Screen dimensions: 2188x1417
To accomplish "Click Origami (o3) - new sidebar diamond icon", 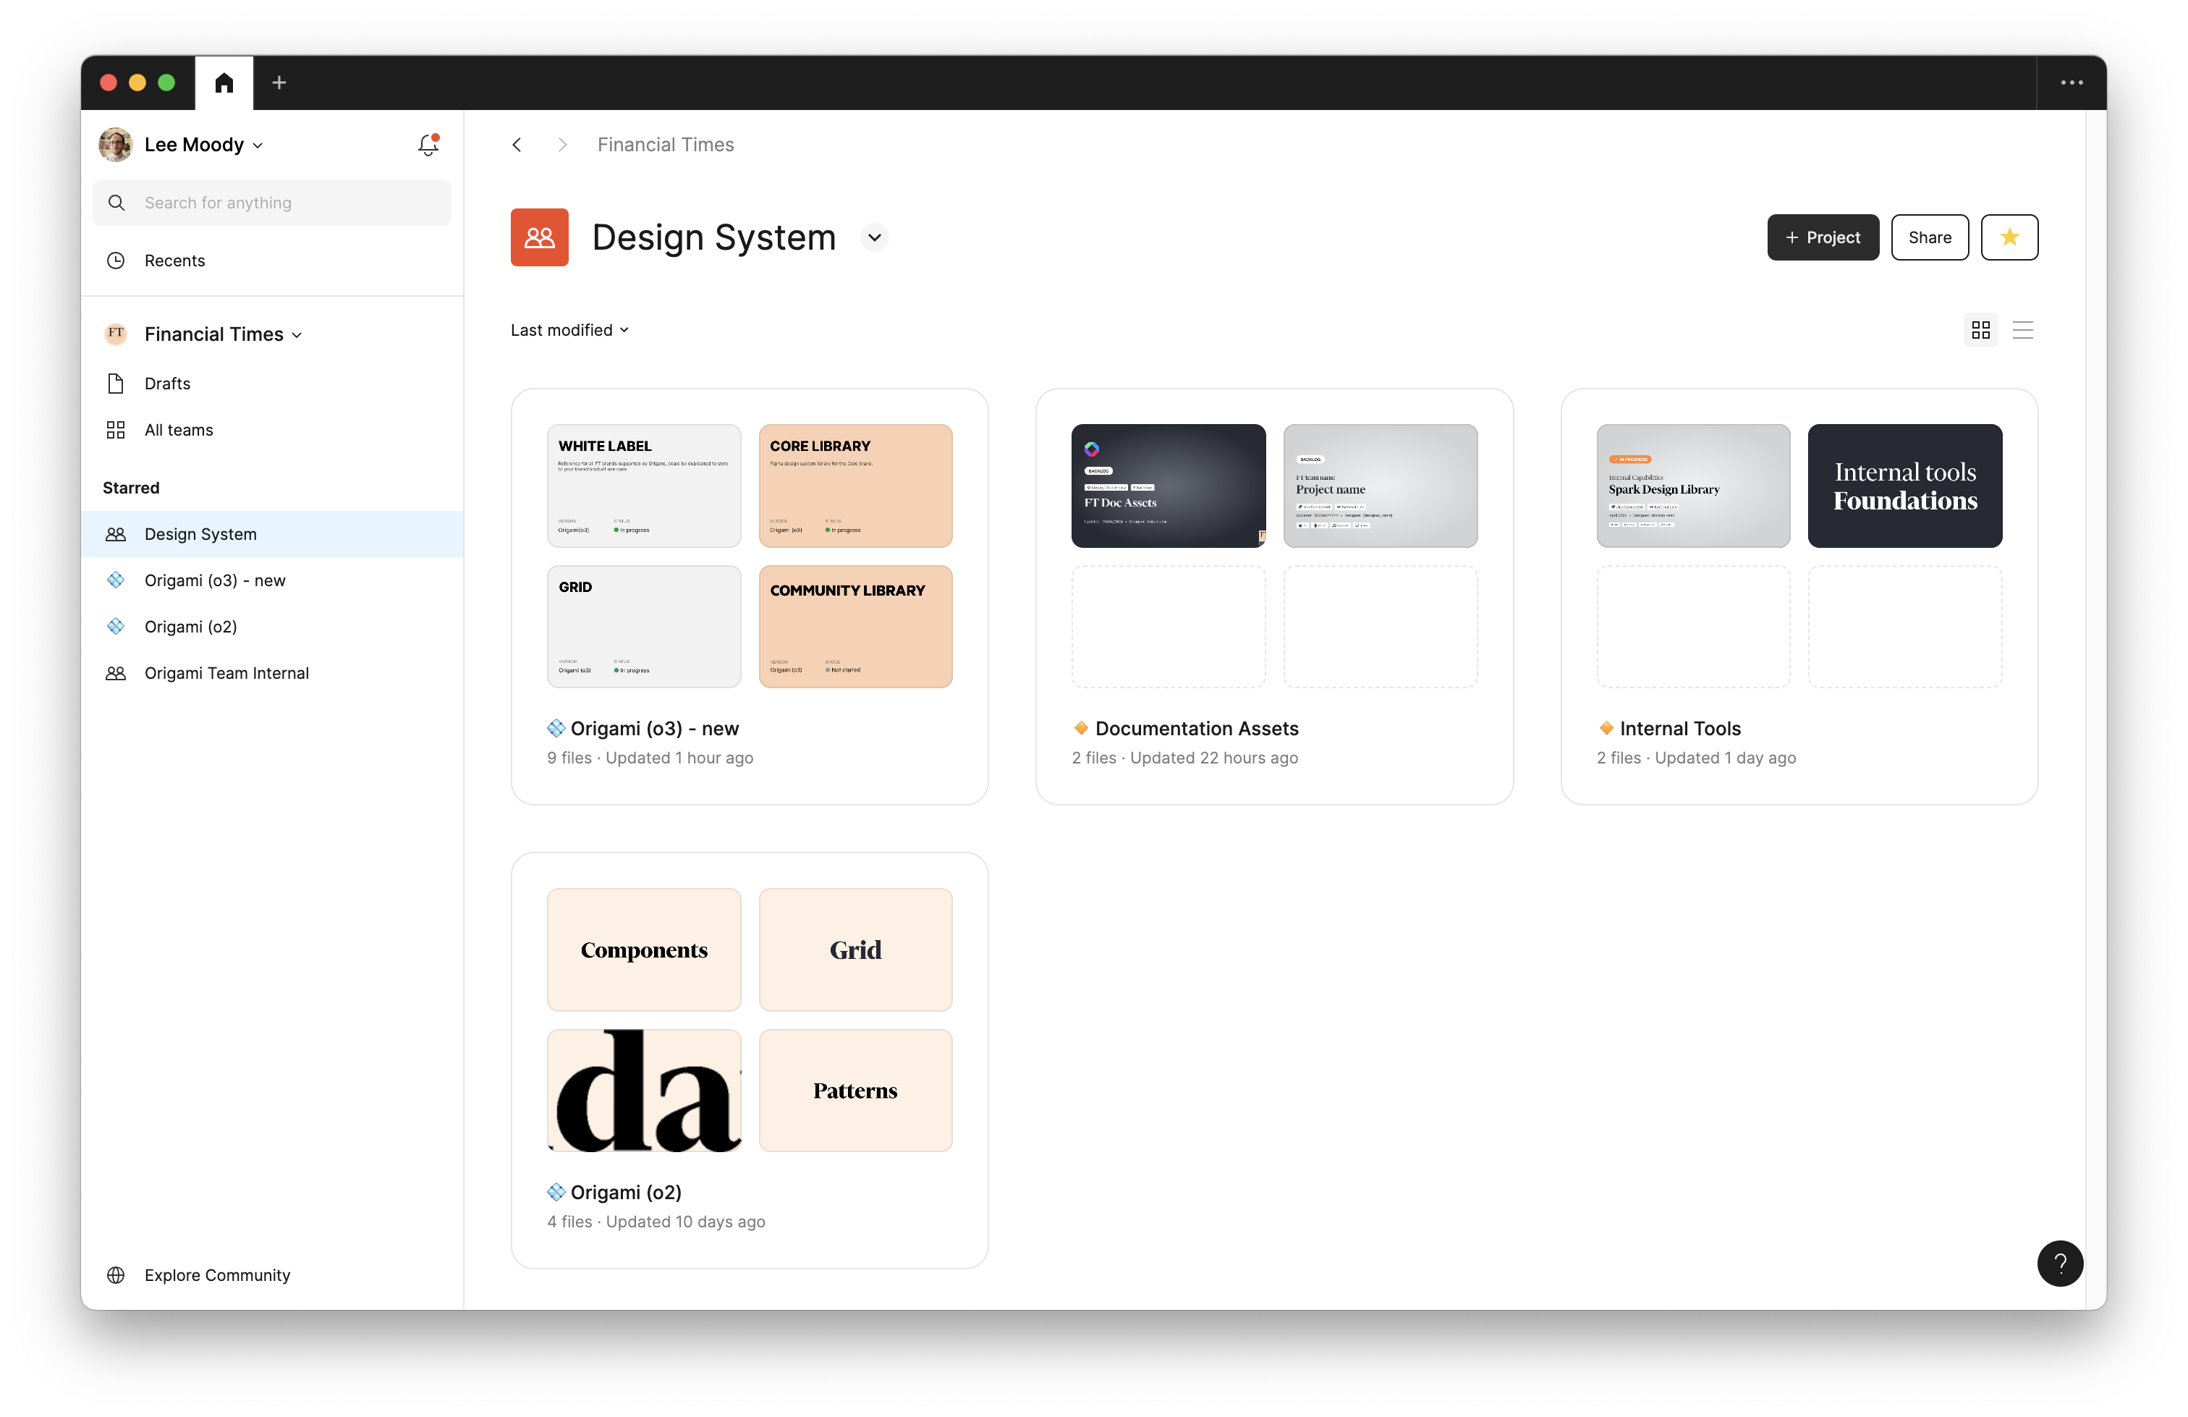I will point(116,580).
